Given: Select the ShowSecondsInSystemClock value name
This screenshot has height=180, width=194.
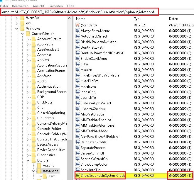Looking at the screenshot, I should (103, 176).
